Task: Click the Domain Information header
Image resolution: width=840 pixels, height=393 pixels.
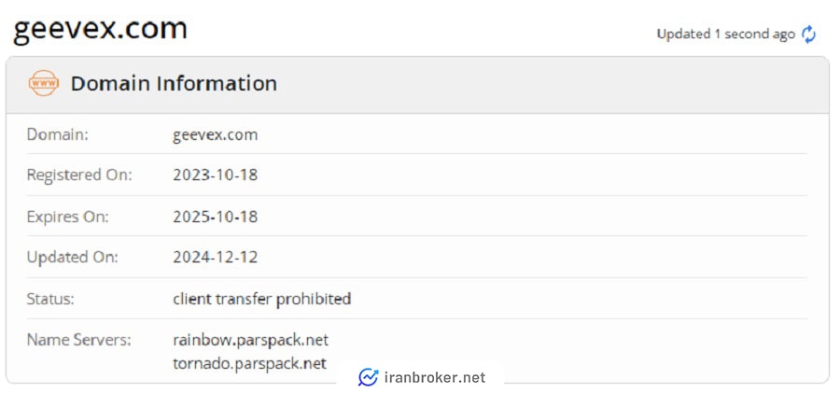Action: [175, 84]
